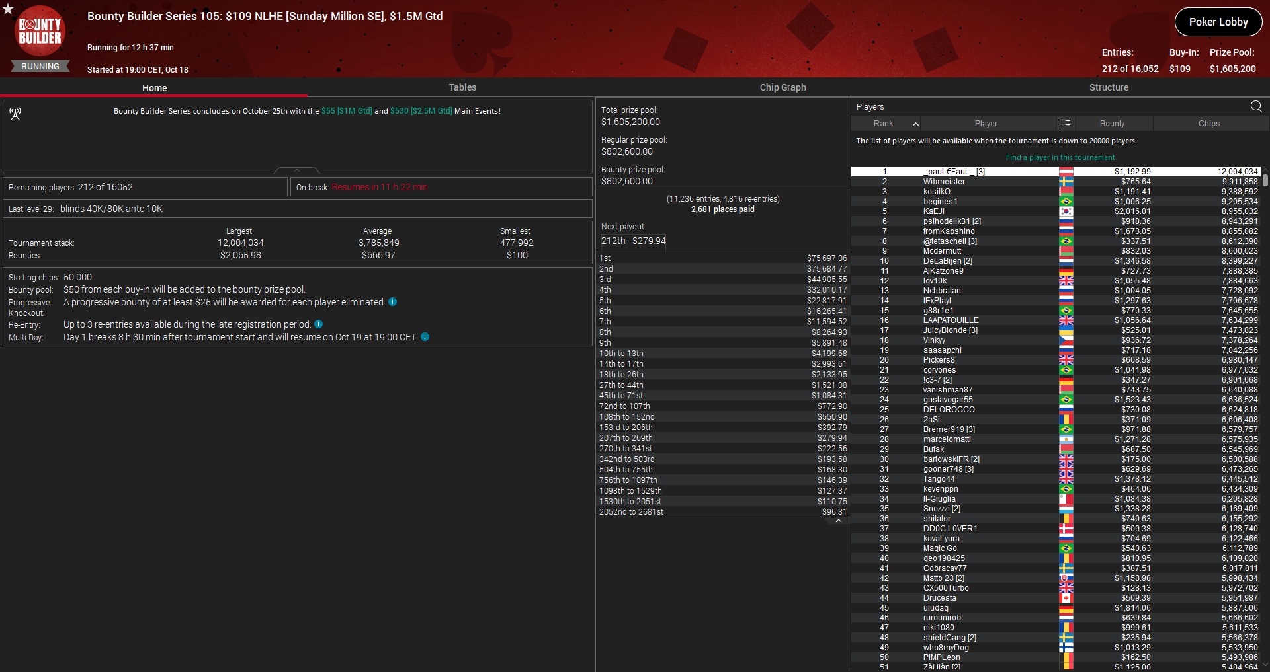Select player gustavogar55 in list
Screen dimensions: 1270x672
(x=1056, y=400)
